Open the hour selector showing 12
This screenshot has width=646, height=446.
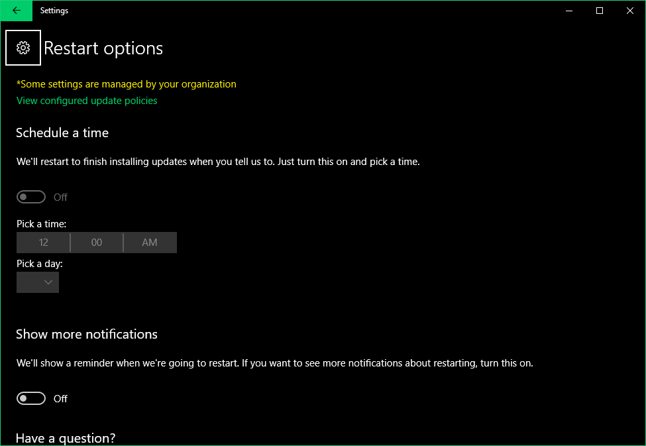[42, 242]
